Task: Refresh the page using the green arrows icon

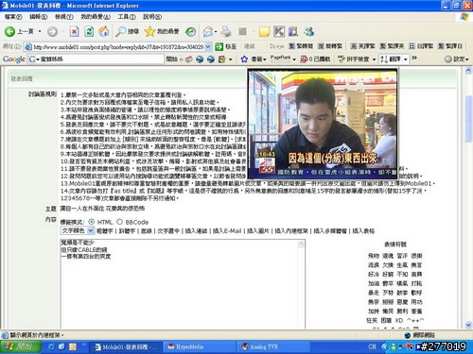Action: click(x=89, y=31)
